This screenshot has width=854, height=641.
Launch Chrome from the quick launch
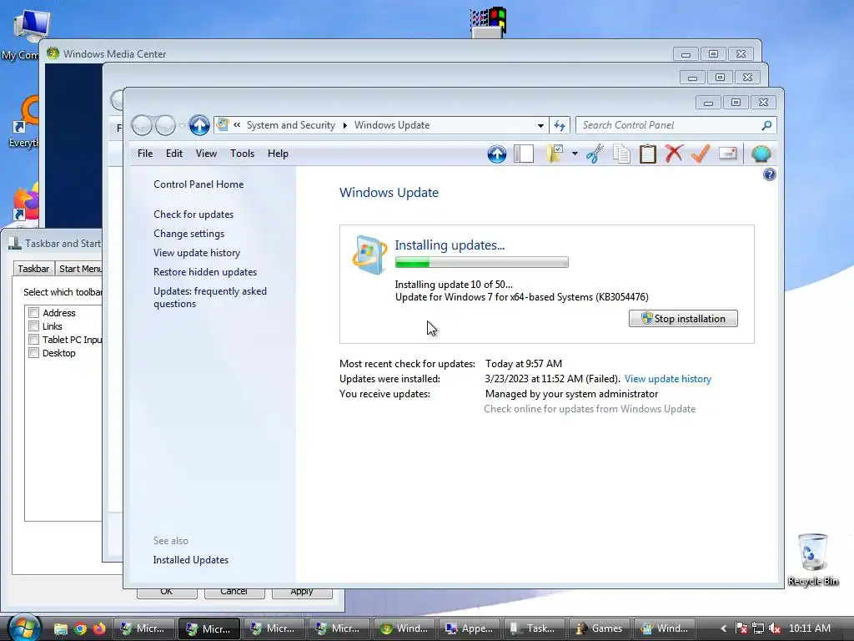tap(80, 628)
